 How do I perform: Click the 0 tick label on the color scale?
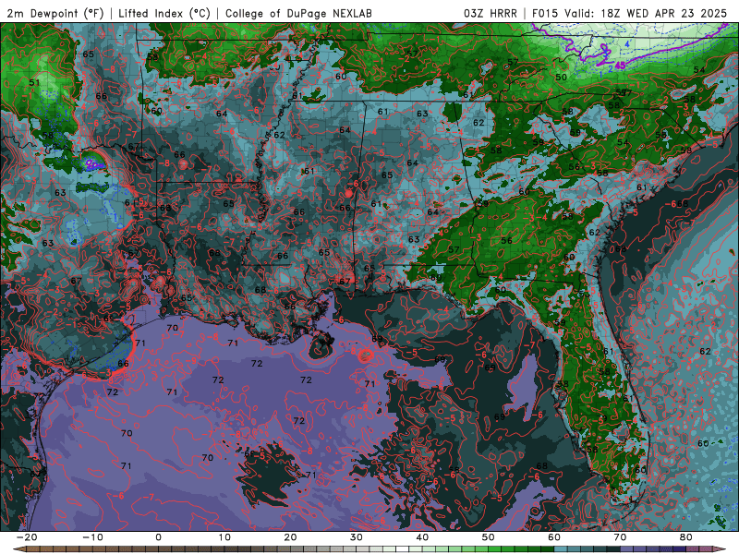click(x=158, y=537)
